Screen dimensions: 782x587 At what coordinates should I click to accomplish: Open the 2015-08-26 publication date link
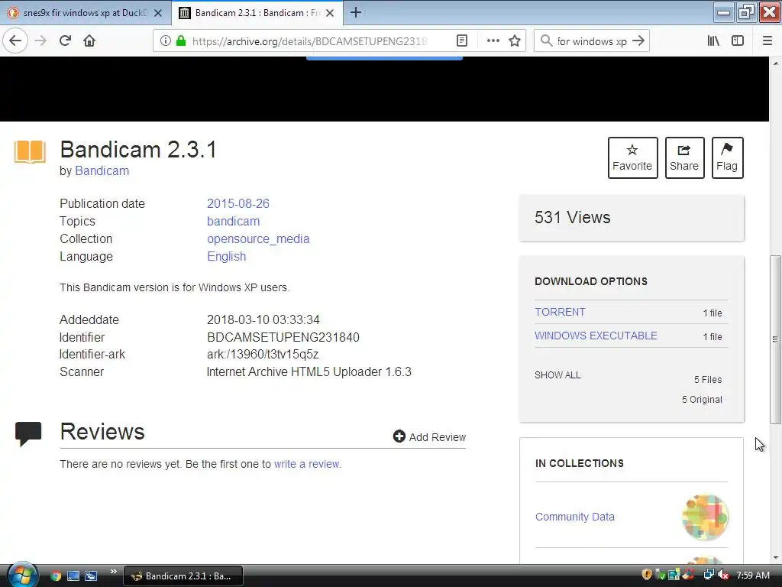pyautogui.click(x=238, y=203)
